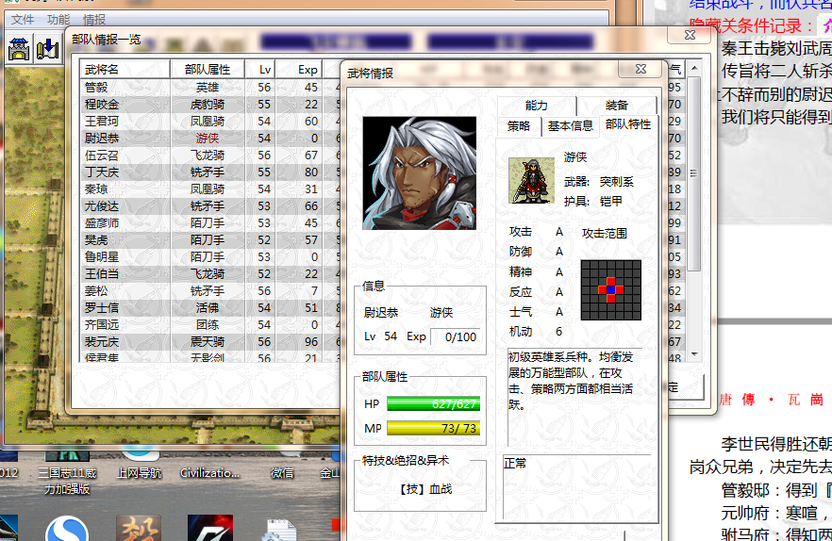Sort list by 武将名 column header
This screenshot has width=832, height=541.
tap(125, 70)
